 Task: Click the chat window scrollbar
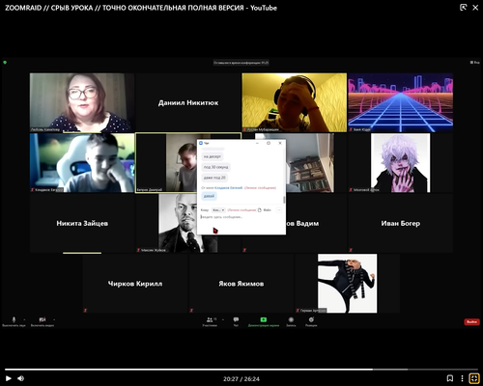click(284, 200)
